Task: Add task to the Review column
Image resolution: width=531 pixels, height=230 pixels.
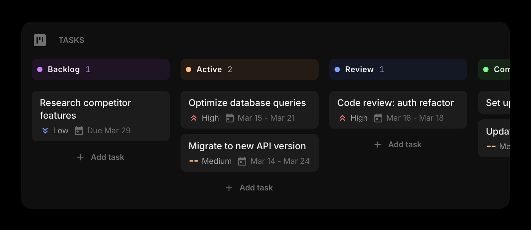Action: (x=398, y=145)
